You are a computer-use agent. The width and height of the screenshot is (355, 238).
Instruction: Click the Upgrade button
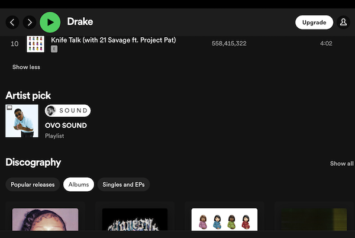click(x=314, y=22)
